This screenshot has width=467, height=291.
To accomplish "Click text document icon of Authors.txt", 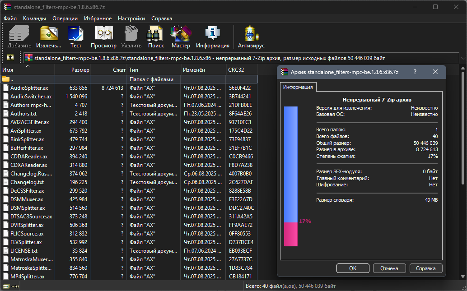I will pos(6,113).
